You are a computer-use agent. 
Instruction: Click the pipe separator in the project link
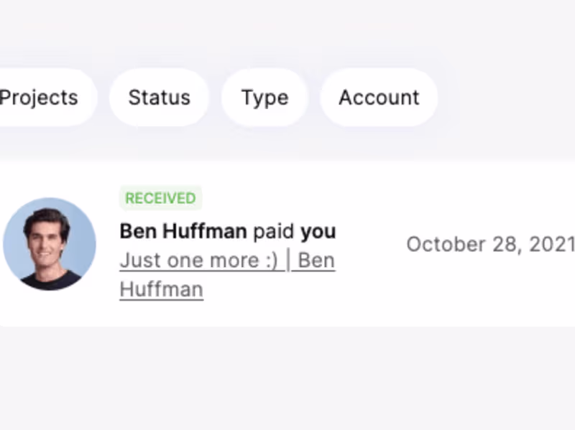click(x=288, y=260)
